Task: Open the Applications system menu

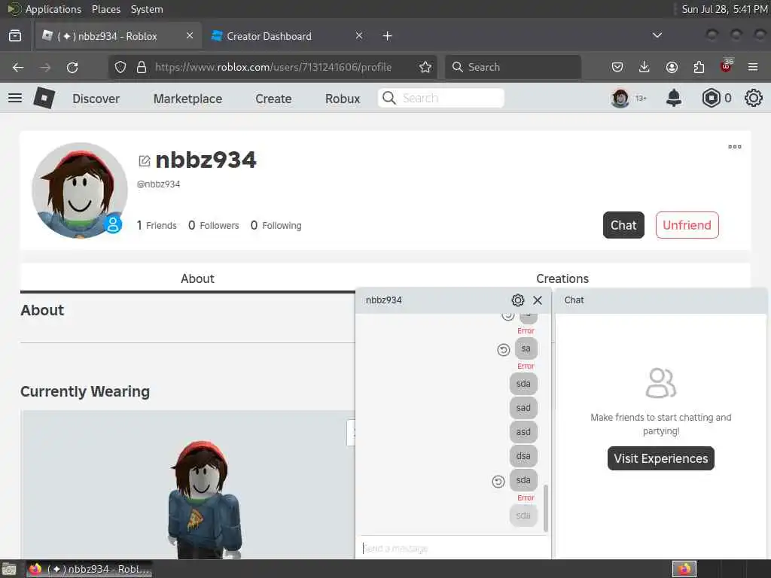Action: click(x=53, y=9)
